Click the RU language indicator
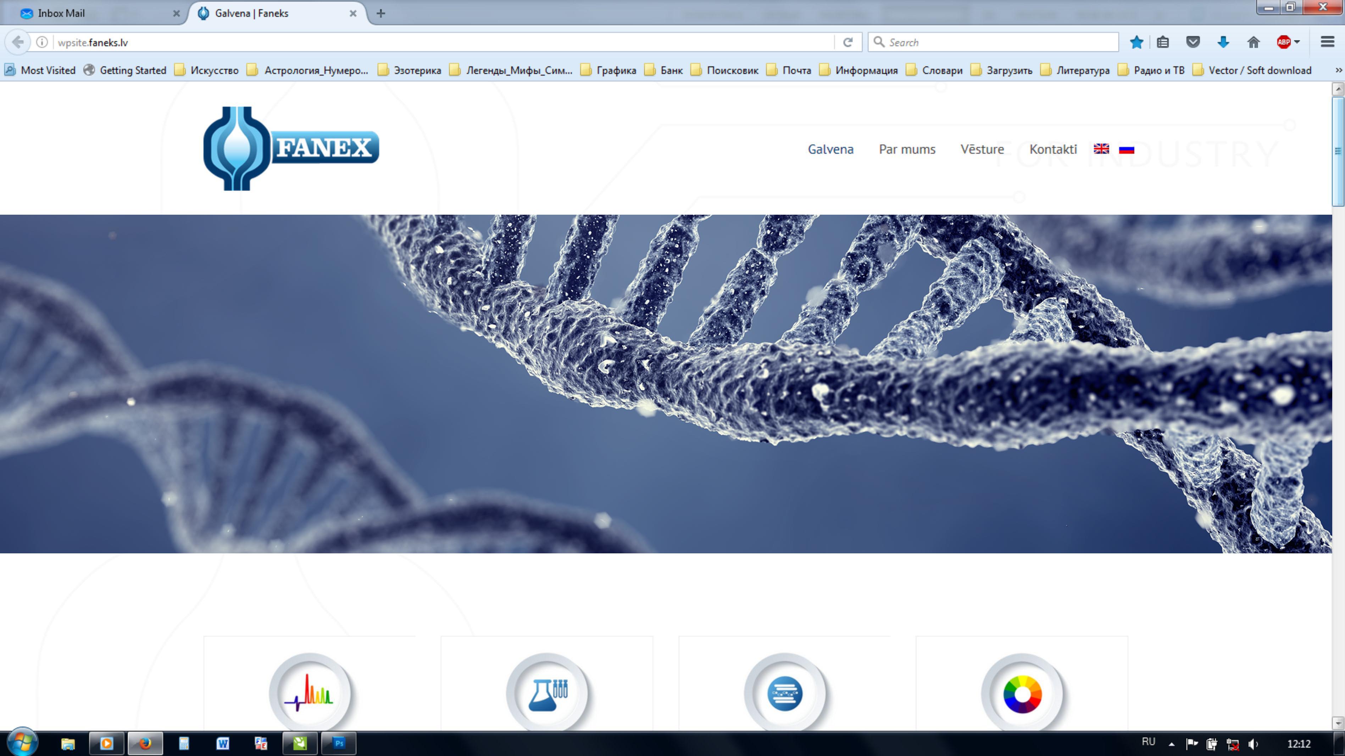 (x=1148, y=742)
